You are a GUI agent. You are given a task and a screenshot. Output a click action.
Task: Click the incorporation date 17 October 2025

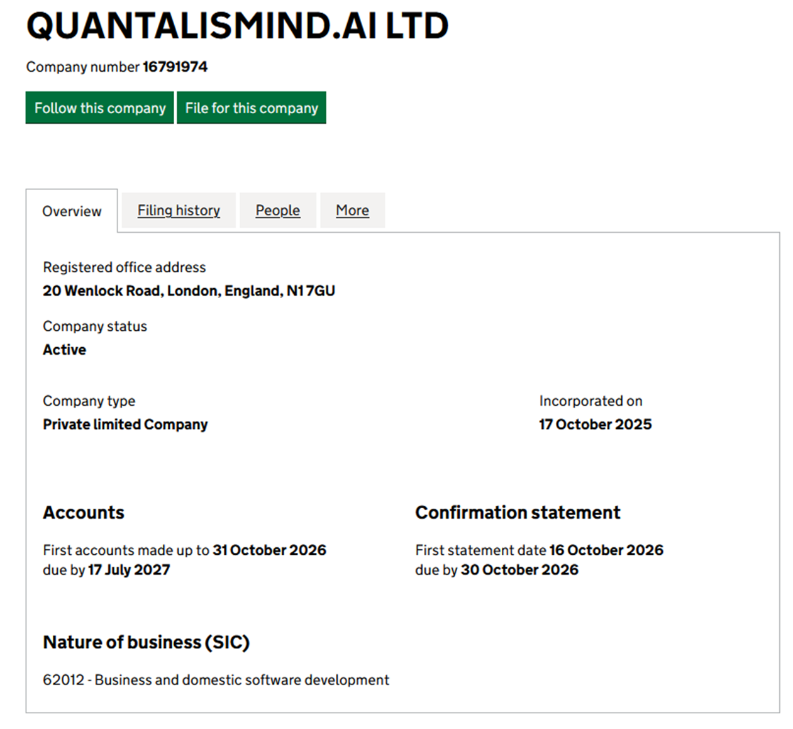point(594,424)
